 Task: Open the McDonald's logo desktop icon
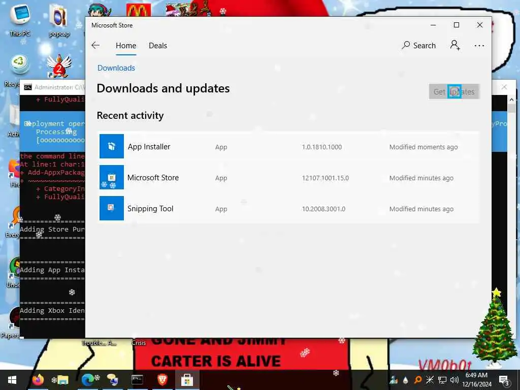tap(139, 10)
